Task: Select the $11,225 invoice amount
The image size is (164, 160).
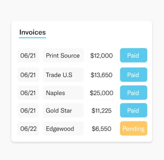Action: (x=101, y=111)
